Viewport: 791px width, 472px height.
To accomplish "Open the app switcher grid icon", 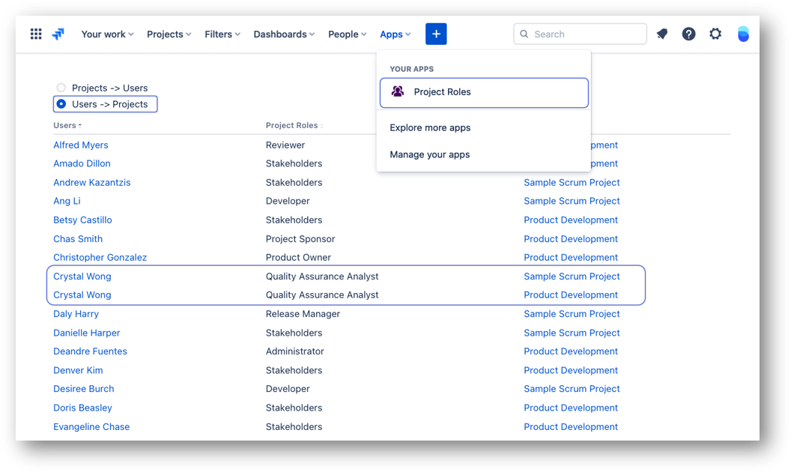I will tap(36, 34).
